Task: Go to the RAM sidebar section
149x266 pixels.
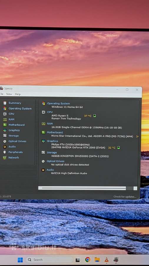Action: [11, 119]
